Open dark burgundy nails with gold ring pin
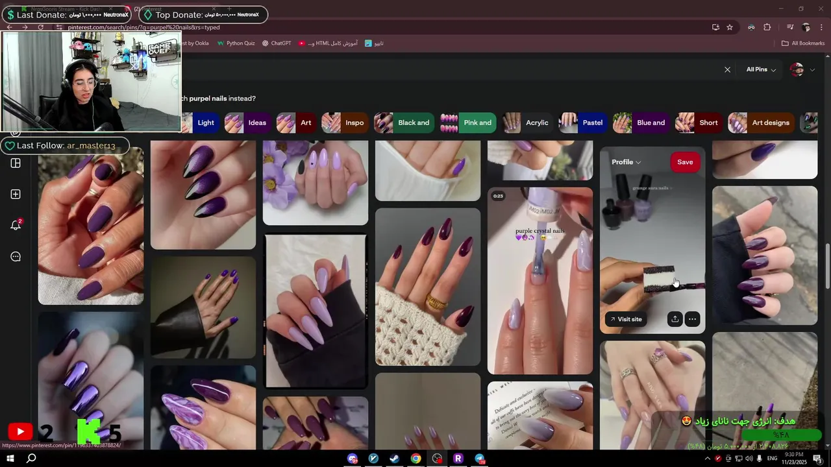The image size is (831, 467). [x=428, y=287]
